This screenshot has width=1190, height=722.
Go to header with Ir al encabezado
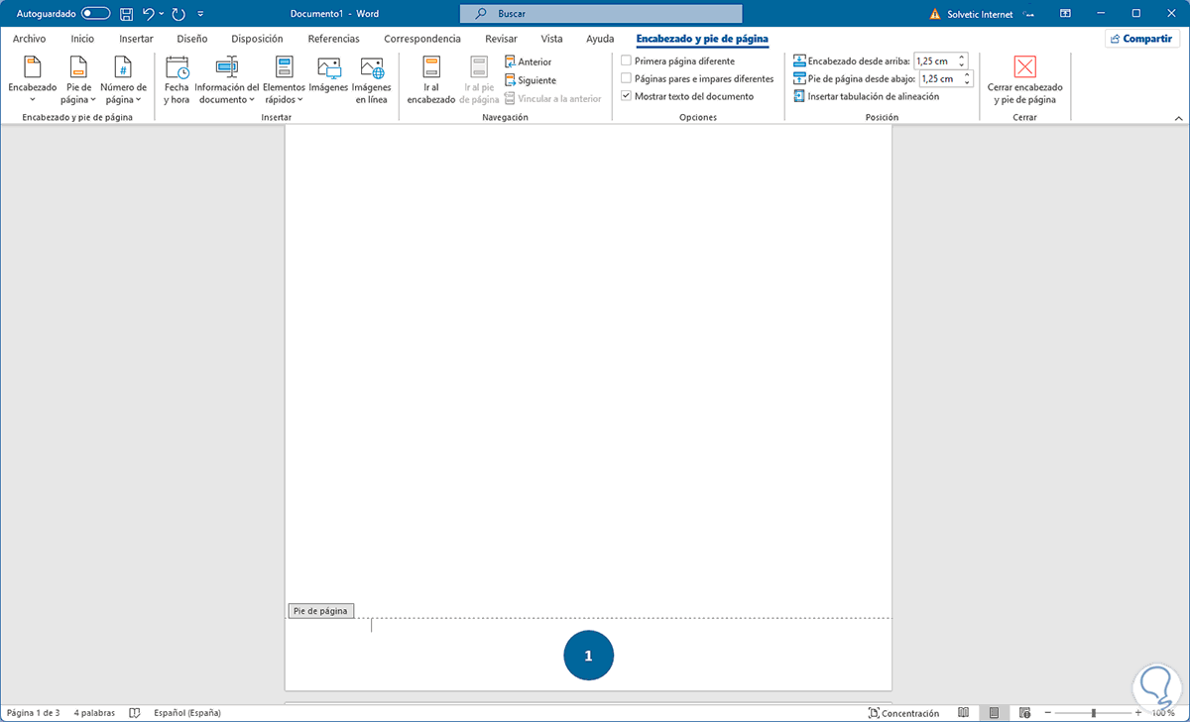click(x=430, y=80)
